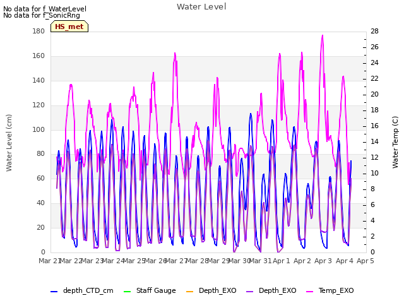Viewport: 404px width, 303px height.
Task: Click the green Staff Gauge legend swatch
Action: pos(127,292)
